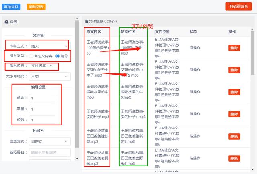Focus the 位数 input field
The image size is (257, 174).
click(42, 120)
